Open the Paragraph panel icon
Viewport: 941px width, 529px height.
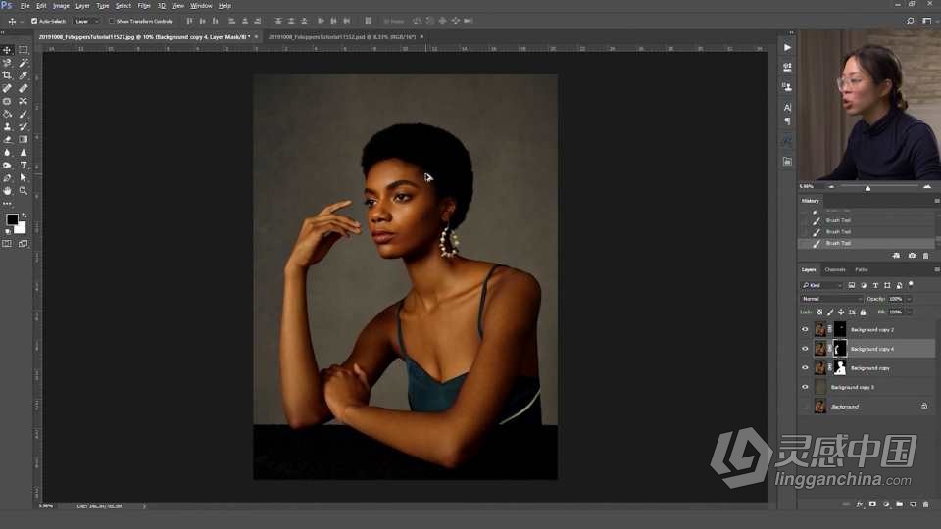[x=787, y=121]
